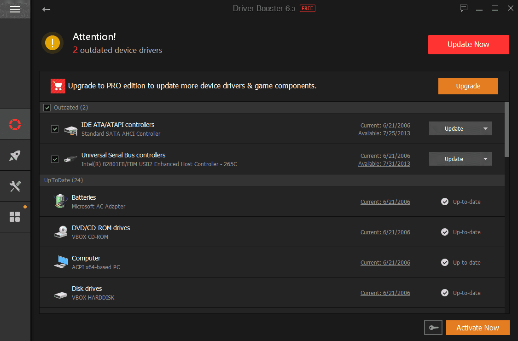
Task: Select the ACPI x64-based PC text
Action: click(x=96, y=267)
